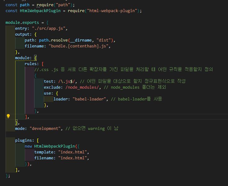Click the comment 'babel-loader를 사용'

[x=136, y=99]
